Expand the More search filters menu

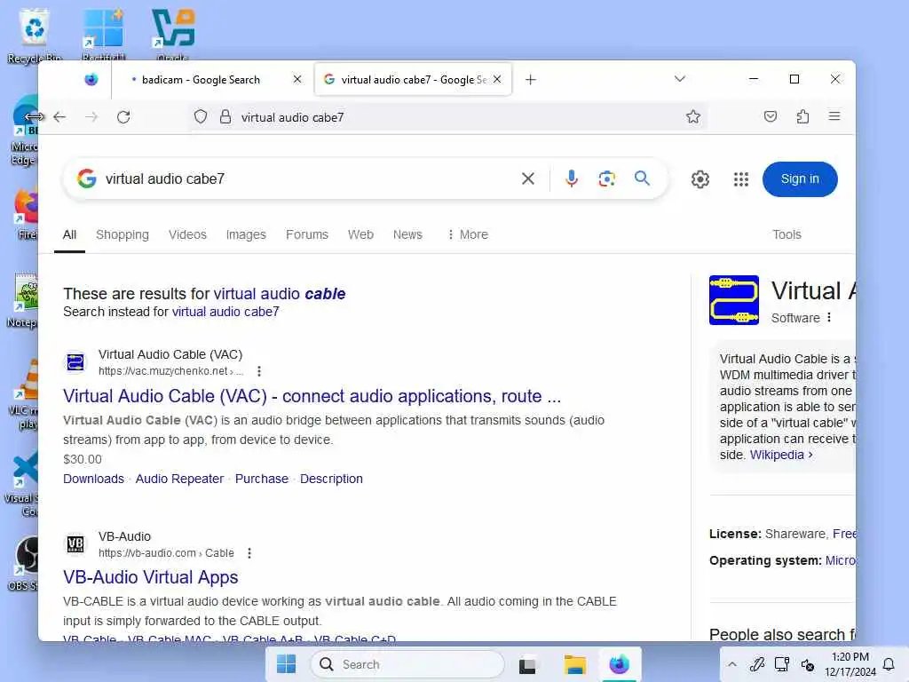(x=468, y=234)
